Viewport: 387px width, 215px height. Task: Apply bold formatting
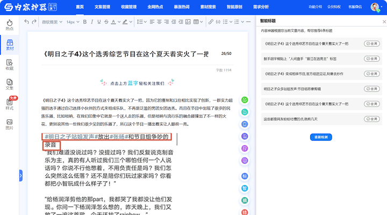pyautogui.click(x=85, y=21)
